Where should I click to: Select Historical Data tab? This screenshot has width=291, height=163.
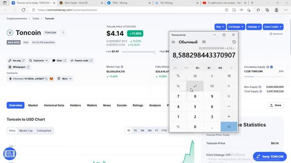click(54, 105)
